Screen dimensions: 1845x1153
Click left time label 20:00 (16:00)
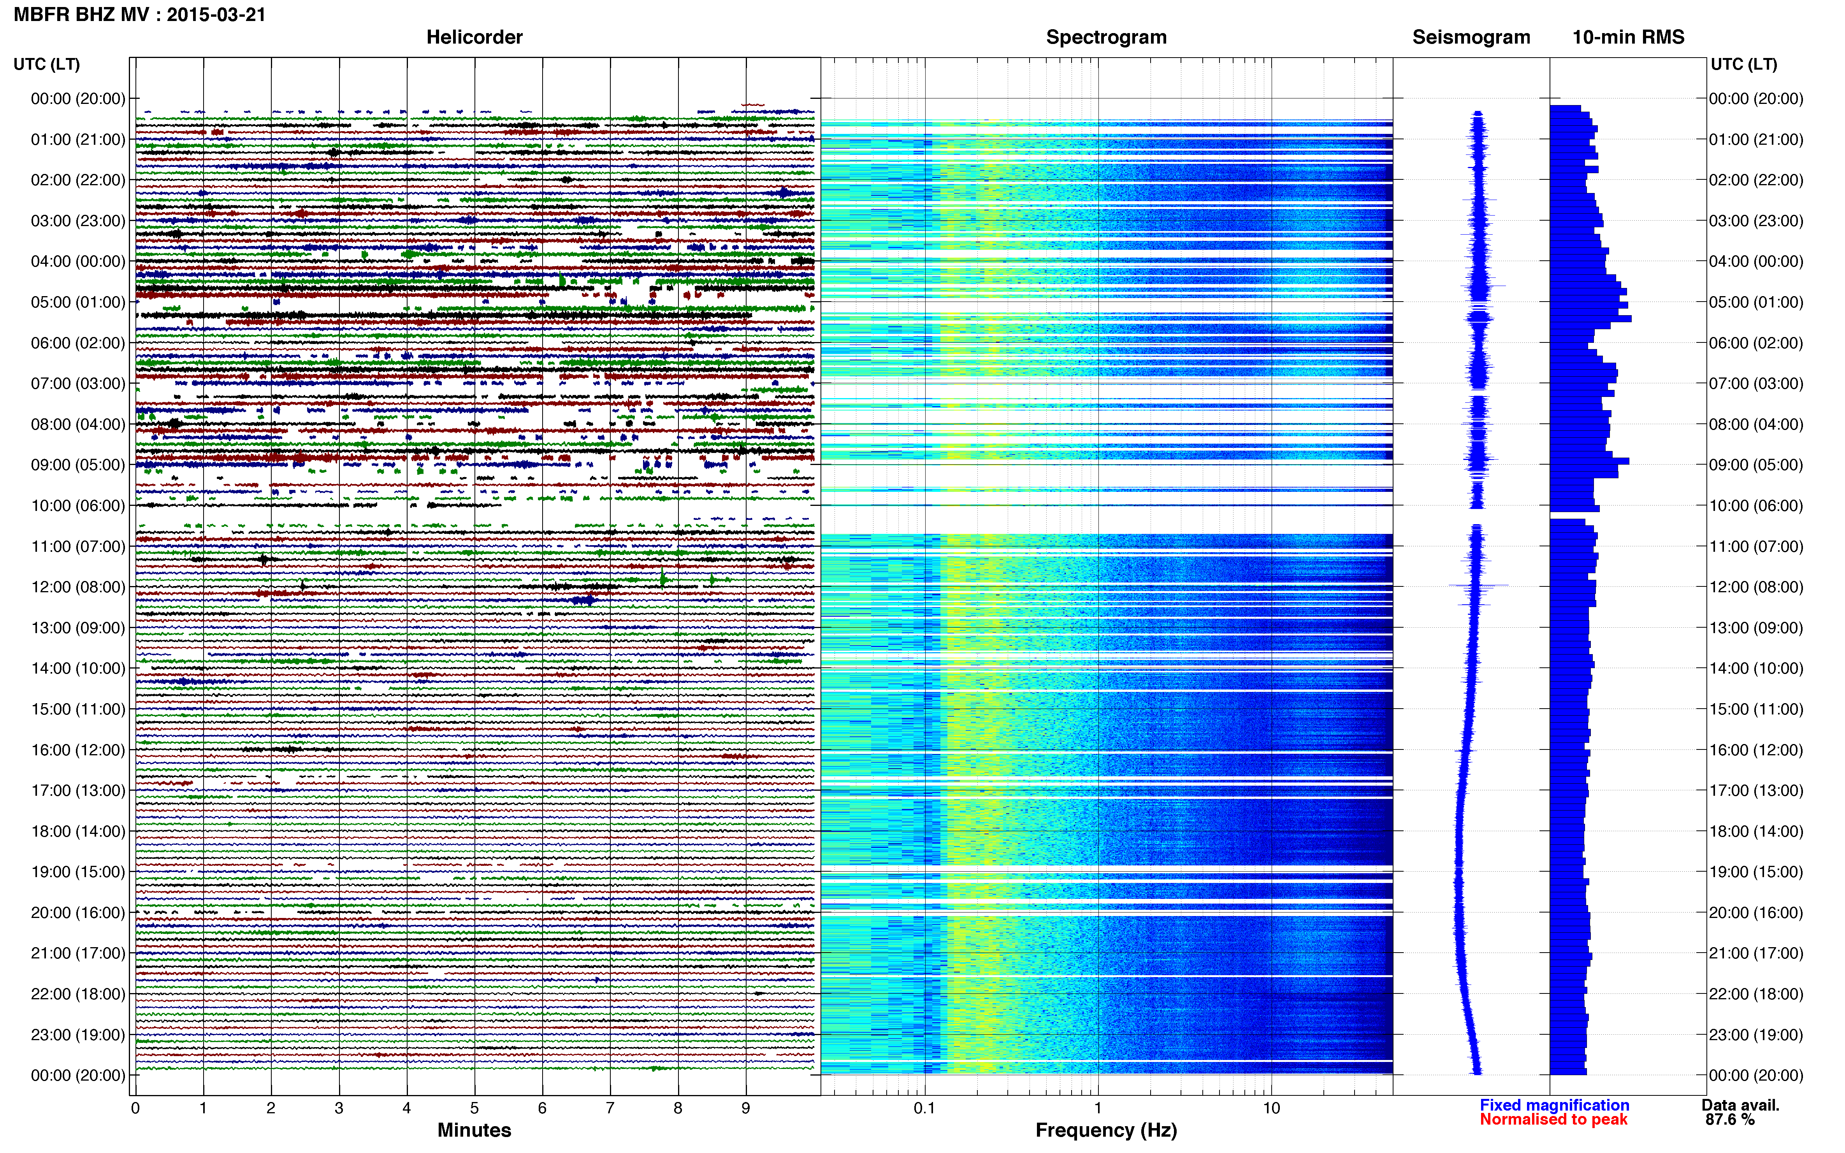78,913
